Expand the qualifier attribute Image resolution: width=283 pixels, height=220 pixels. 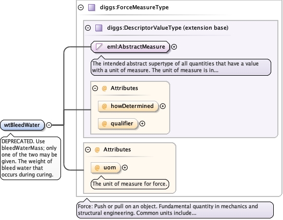[142, 124]
